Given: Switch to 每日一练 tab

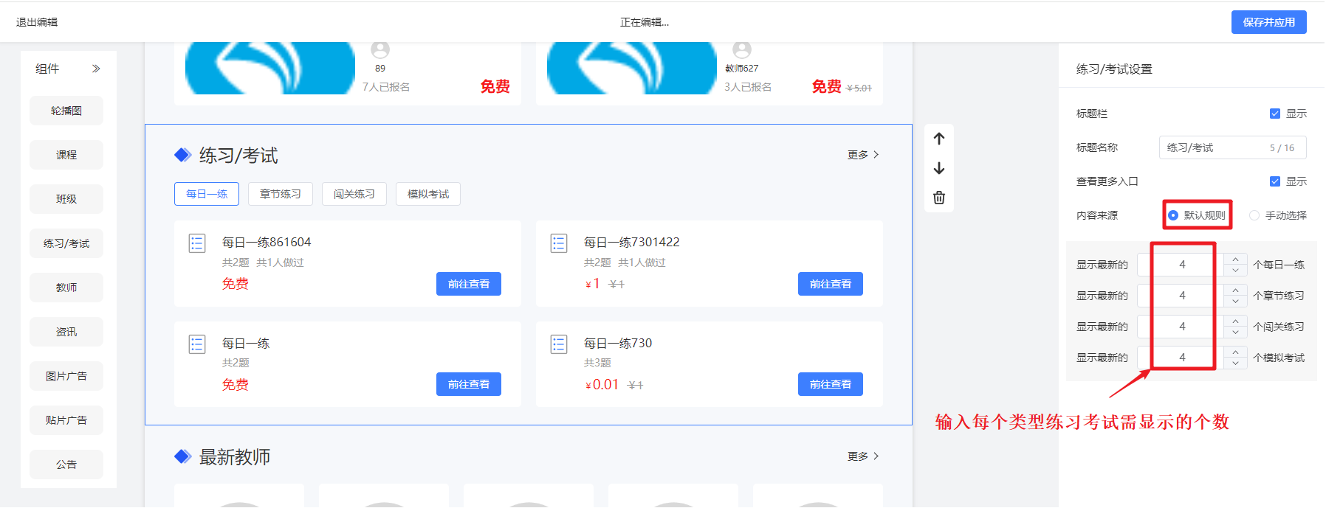Looking at the screenshot, I should coord(207,194).
